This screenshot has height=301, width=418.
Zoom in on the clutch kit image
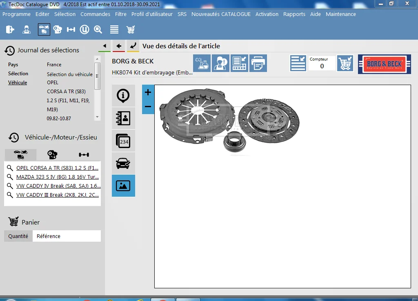(x=148, y=92)
